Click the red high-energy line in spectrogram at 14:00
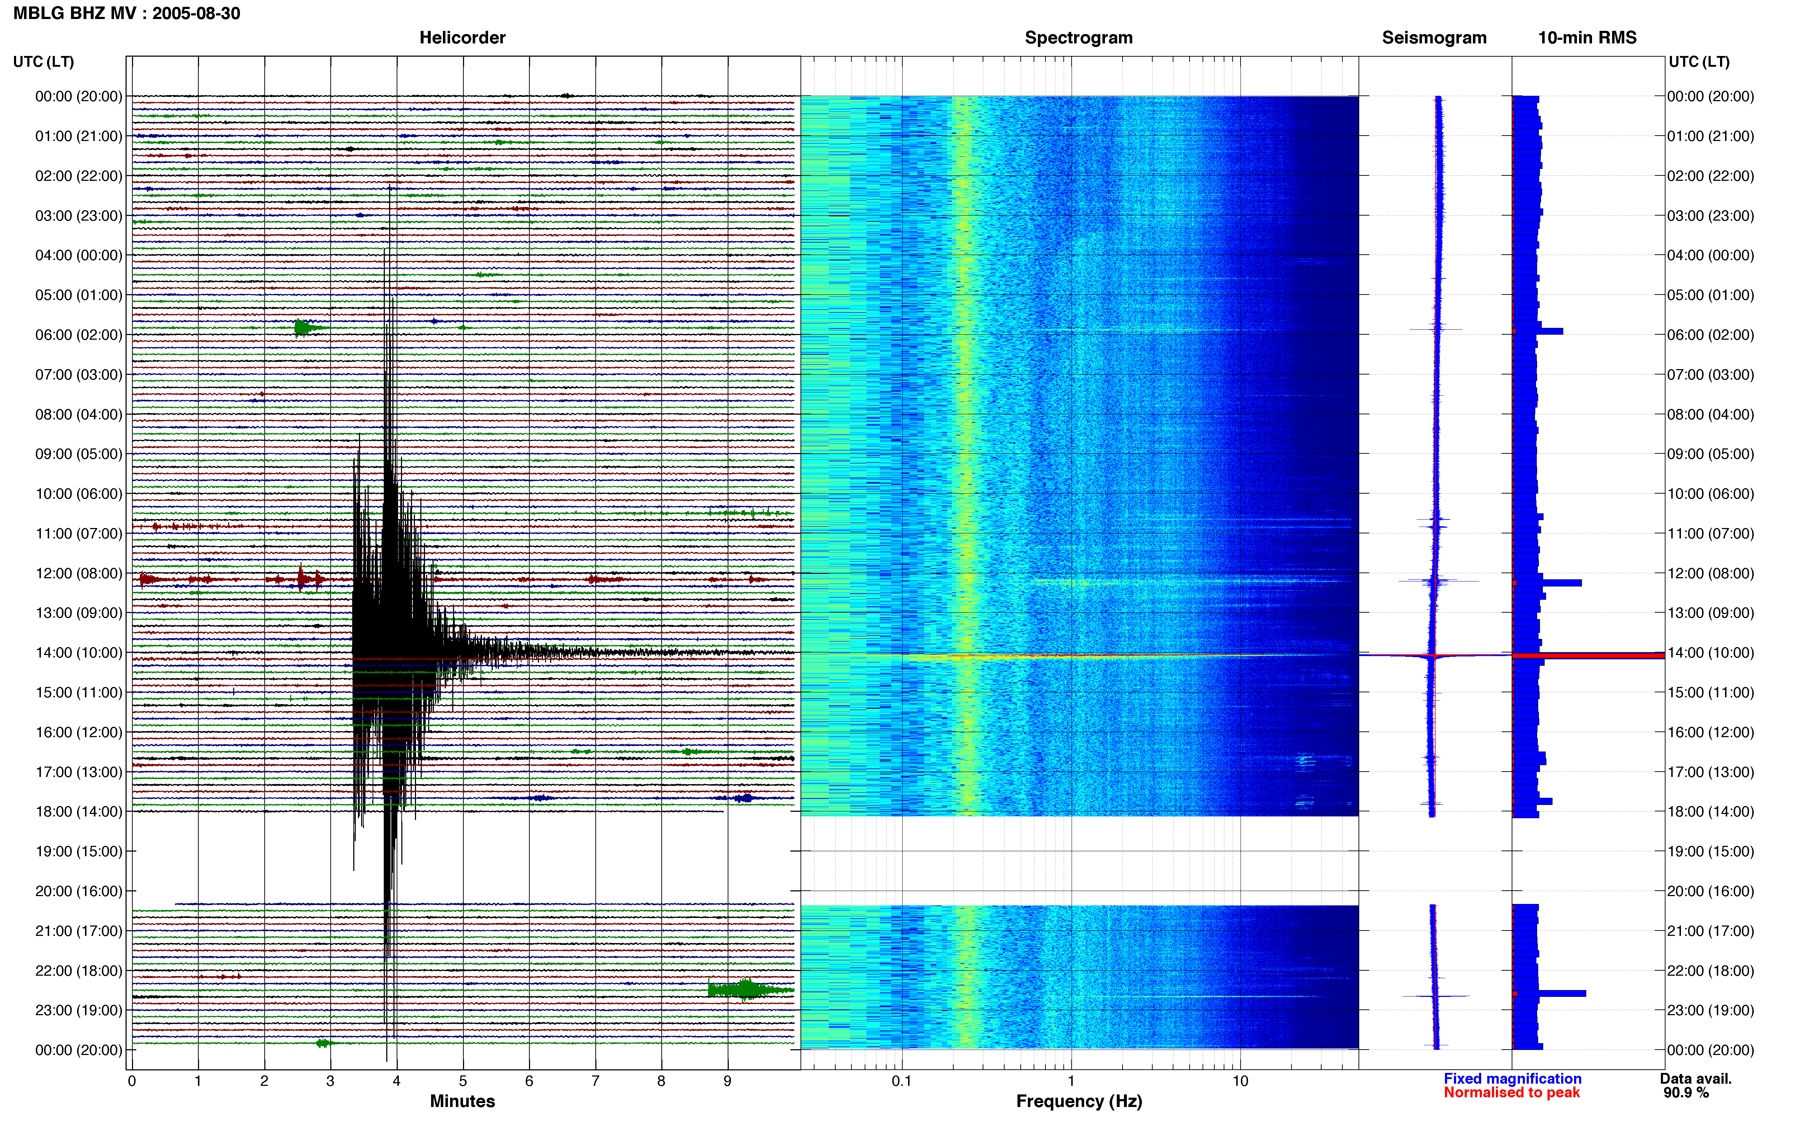The image size is (1800, 1126). click(1079, 657)
